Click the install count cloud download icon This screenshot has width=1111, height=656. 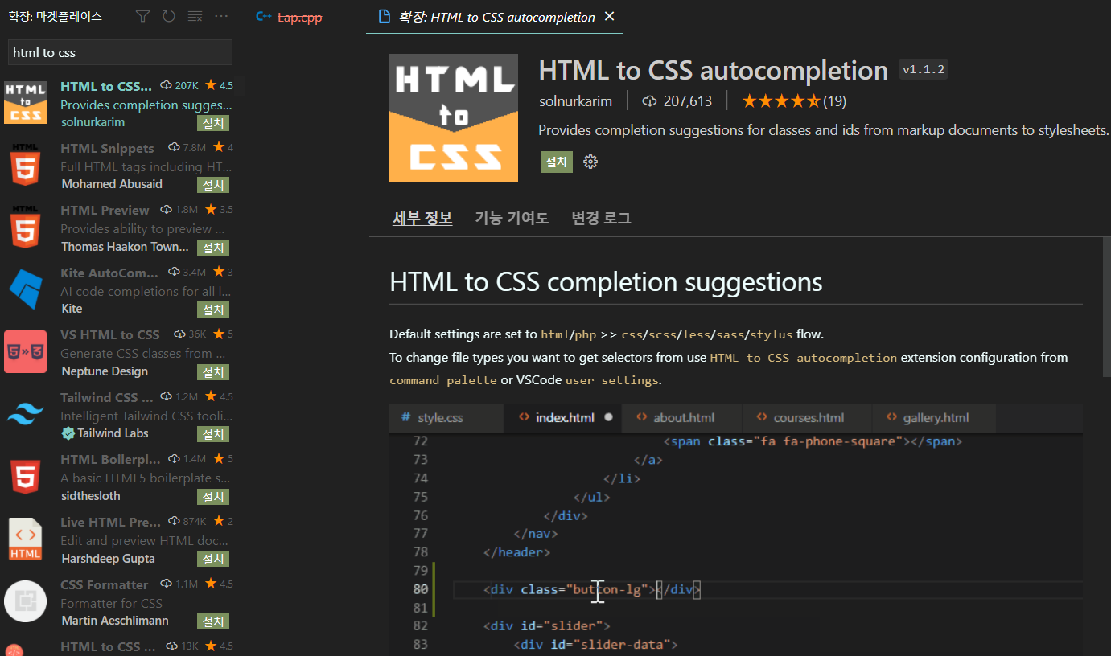649,101
